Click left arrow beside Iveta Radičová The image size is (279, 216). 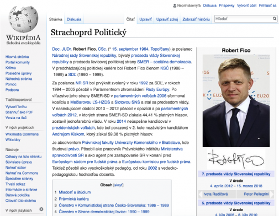tap(201, 194)
